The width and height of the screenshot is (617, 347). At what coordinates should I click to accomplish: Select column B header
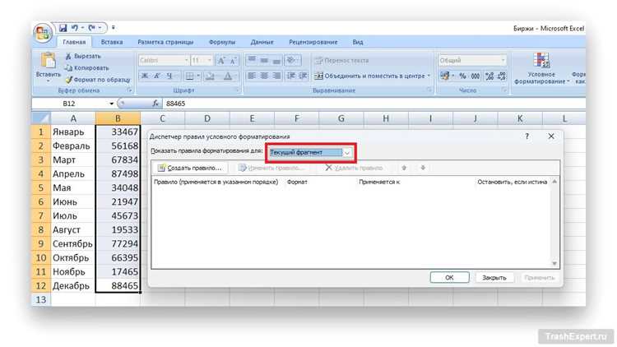pos(118,118)
